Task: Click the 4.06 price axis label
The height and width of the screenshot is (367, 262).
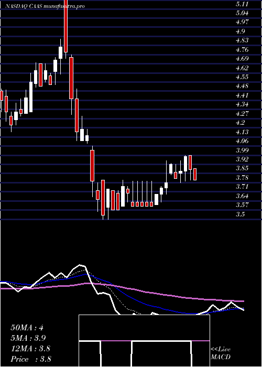Action: (242, 142)
